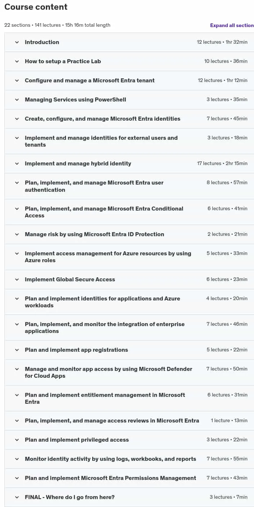Screen dimensions: 254x507
Task: Click chevron for external users and tenants section
Action: click(17, 138)
